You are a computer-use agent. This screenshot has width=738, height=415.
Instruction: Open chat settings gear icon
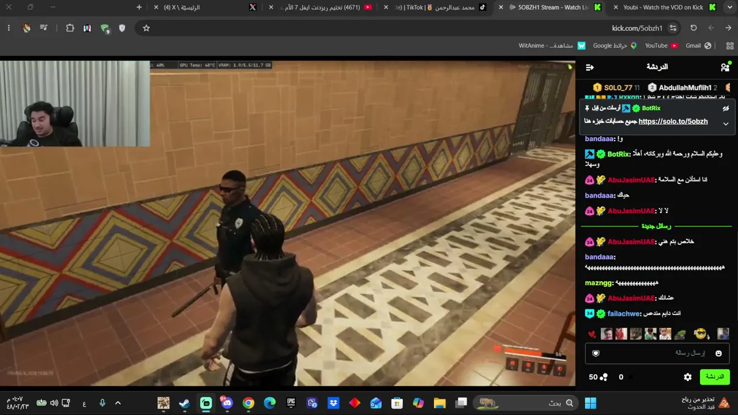coord(687,377)
